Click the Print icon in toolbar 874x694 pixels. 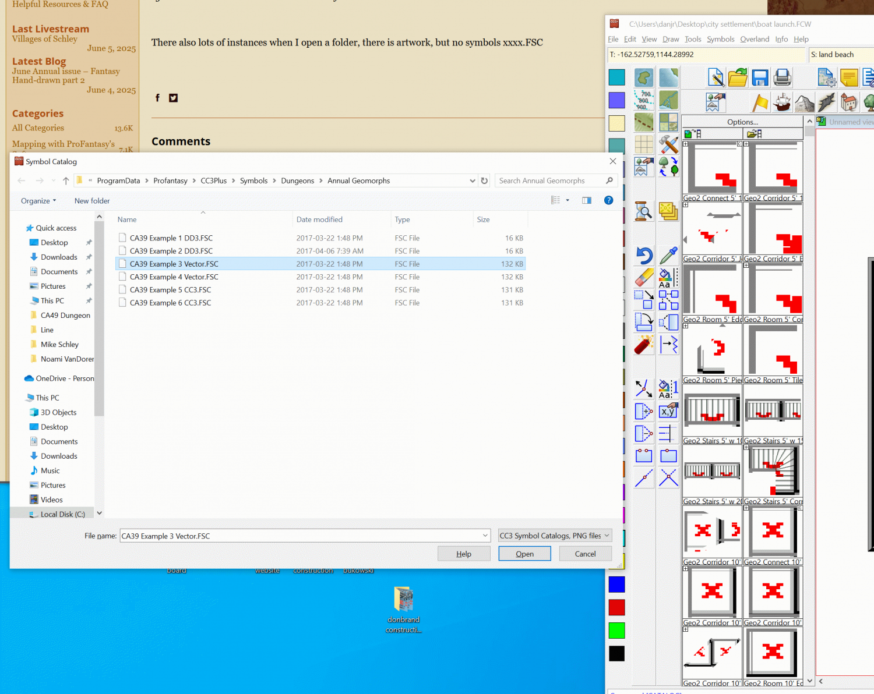point(782,77)
